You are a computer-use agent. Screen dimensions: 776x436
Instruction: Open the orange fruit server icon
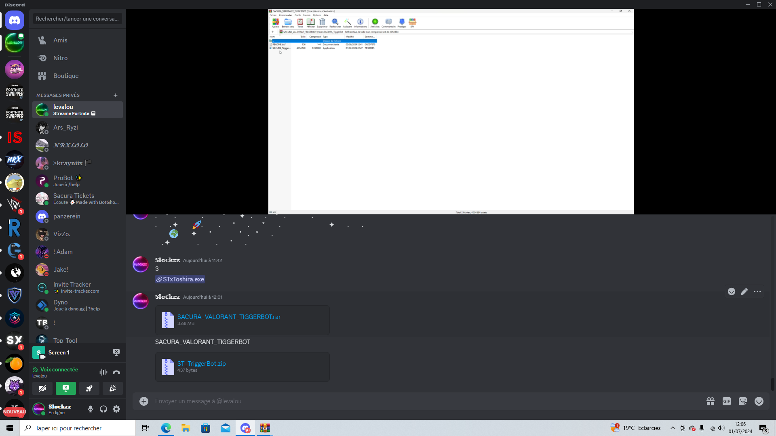pyautogui.click(x=15, y=363)
